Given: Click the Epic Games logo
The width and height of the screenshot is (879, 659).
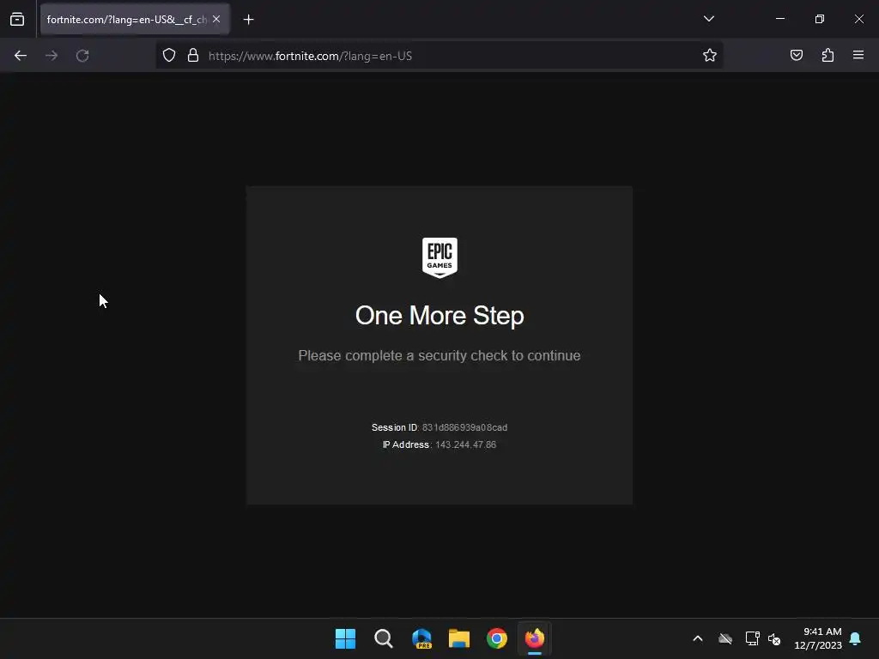Looking at the screenshot, I should pyautogui.click(x=439, y=257).
